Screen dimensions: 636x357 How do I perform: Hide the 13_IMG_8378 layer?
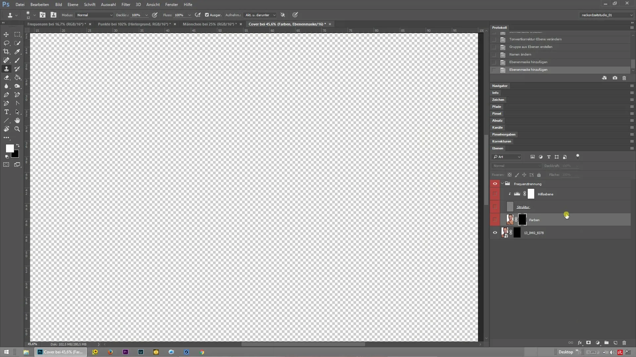(495, 233)
